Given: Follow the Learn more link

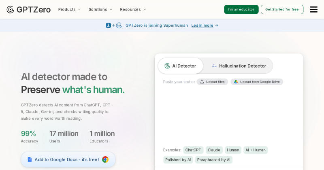Looking at the screenshot, I should tap(202, 25).
